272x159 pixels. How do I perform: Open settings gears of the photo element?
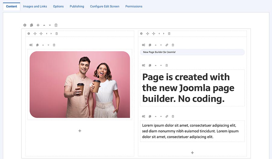click(31, 45)
